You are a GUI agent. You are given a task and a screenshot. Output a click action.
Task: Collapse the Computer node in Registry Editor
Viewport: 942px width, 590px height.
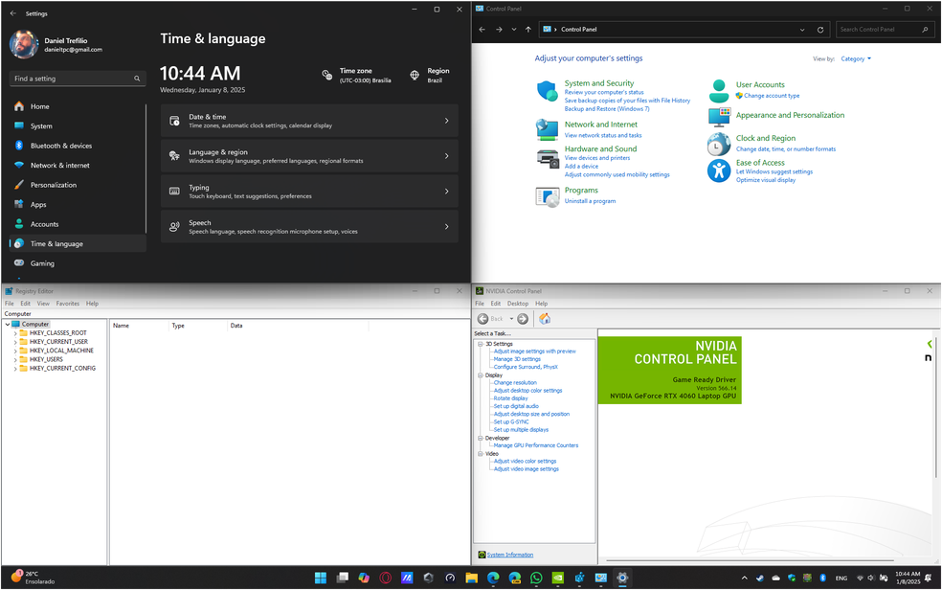coord(7,325)
